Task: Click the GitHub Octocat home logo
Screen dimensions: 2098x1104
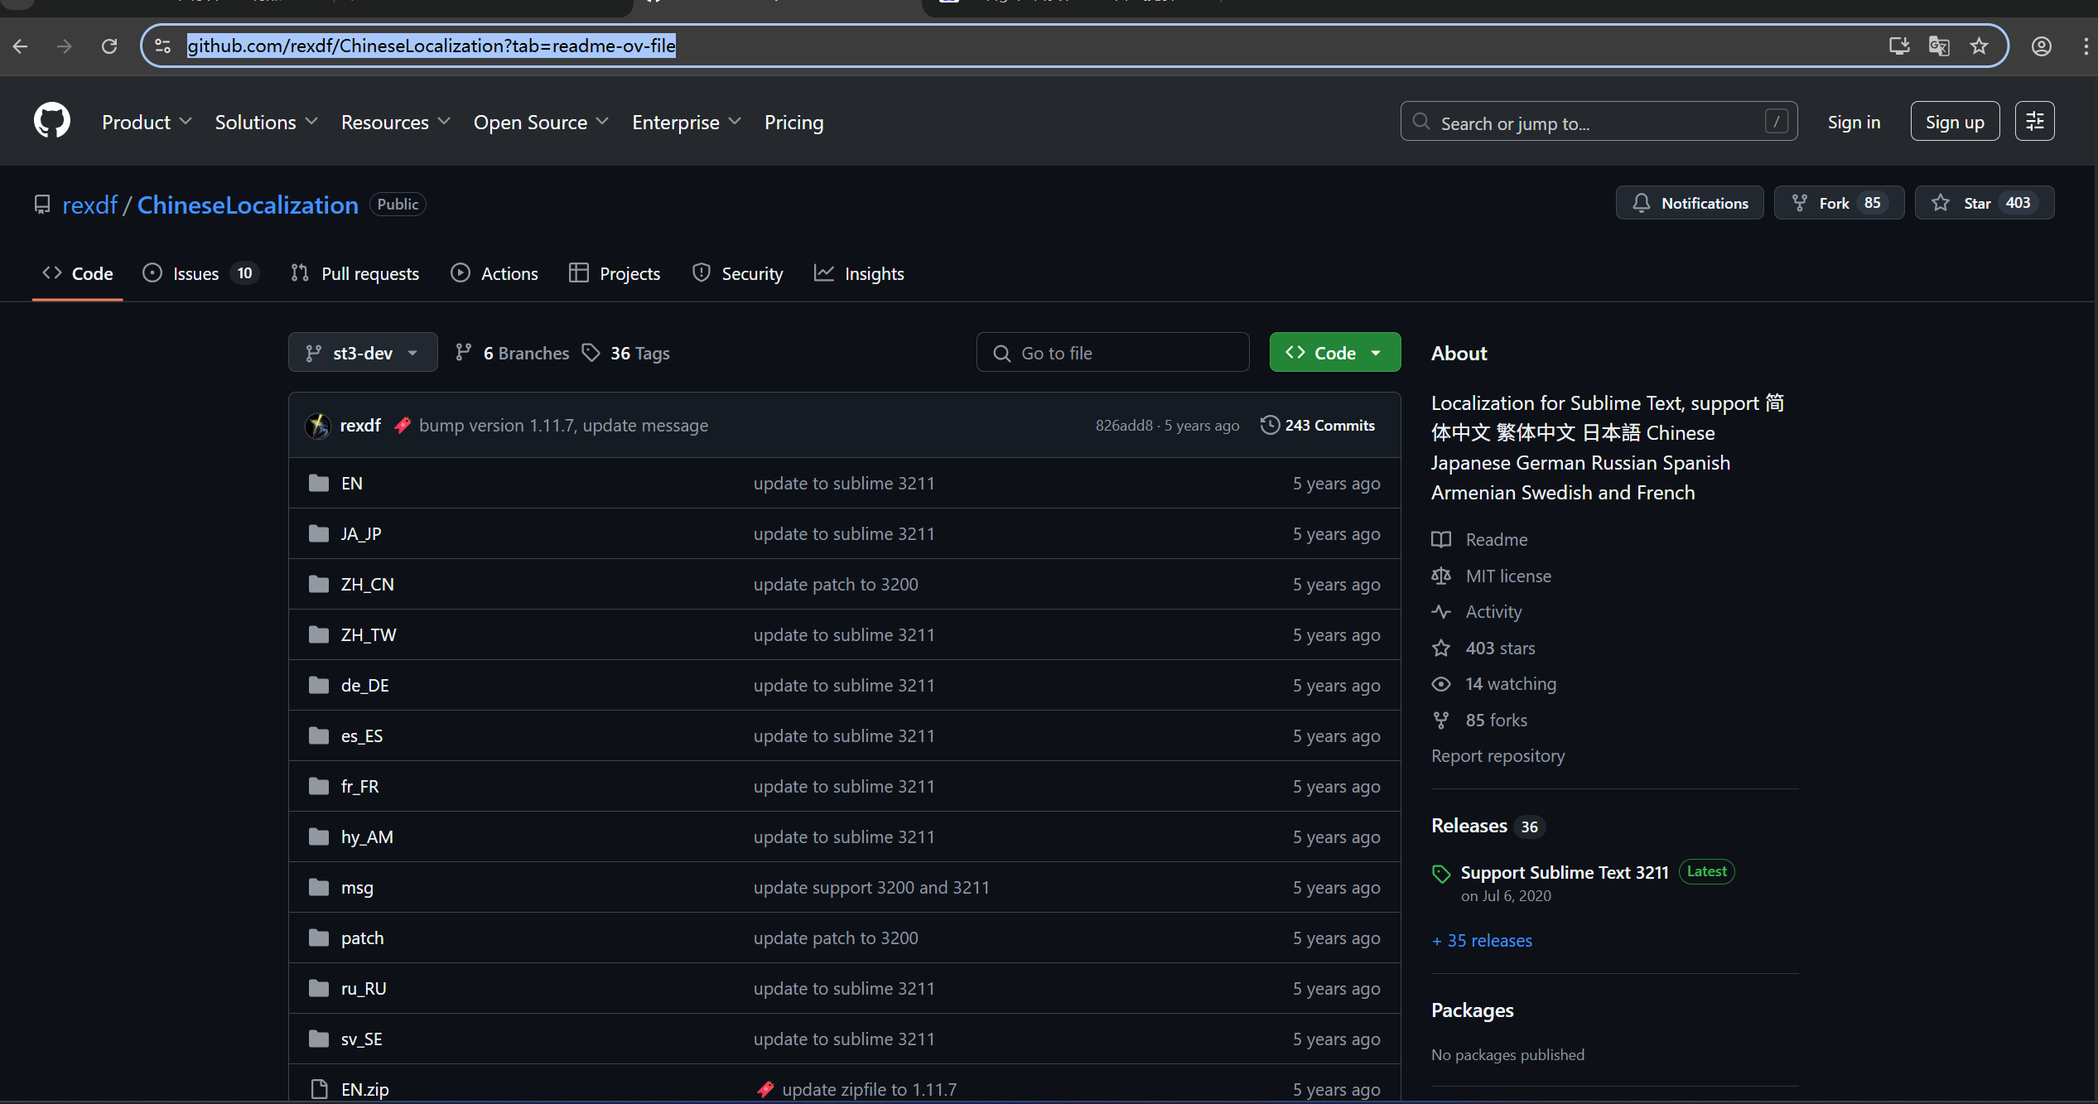Action: [x=51, y=121]
